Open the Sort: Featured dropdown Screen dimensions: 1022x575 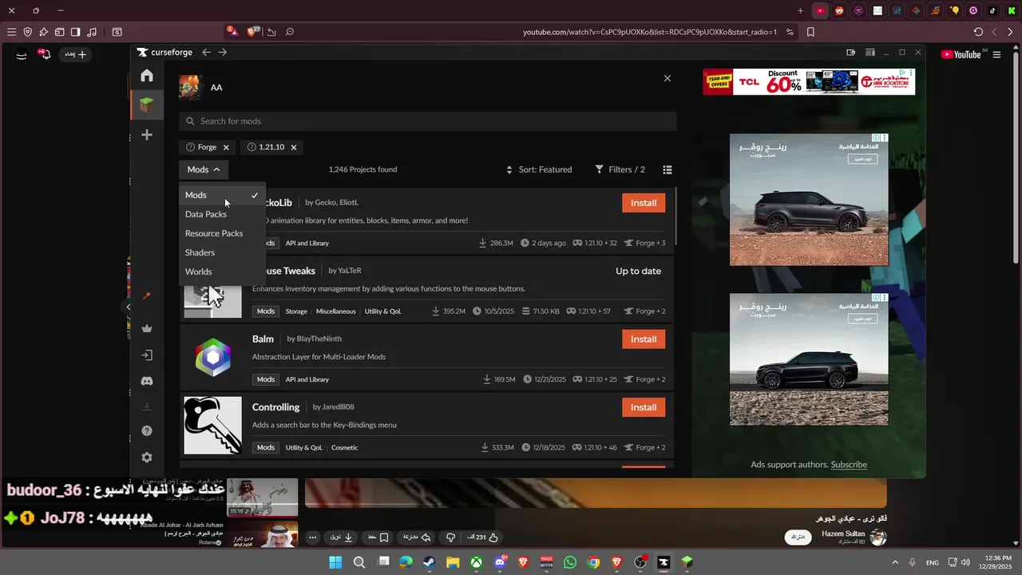click(539, 169)
